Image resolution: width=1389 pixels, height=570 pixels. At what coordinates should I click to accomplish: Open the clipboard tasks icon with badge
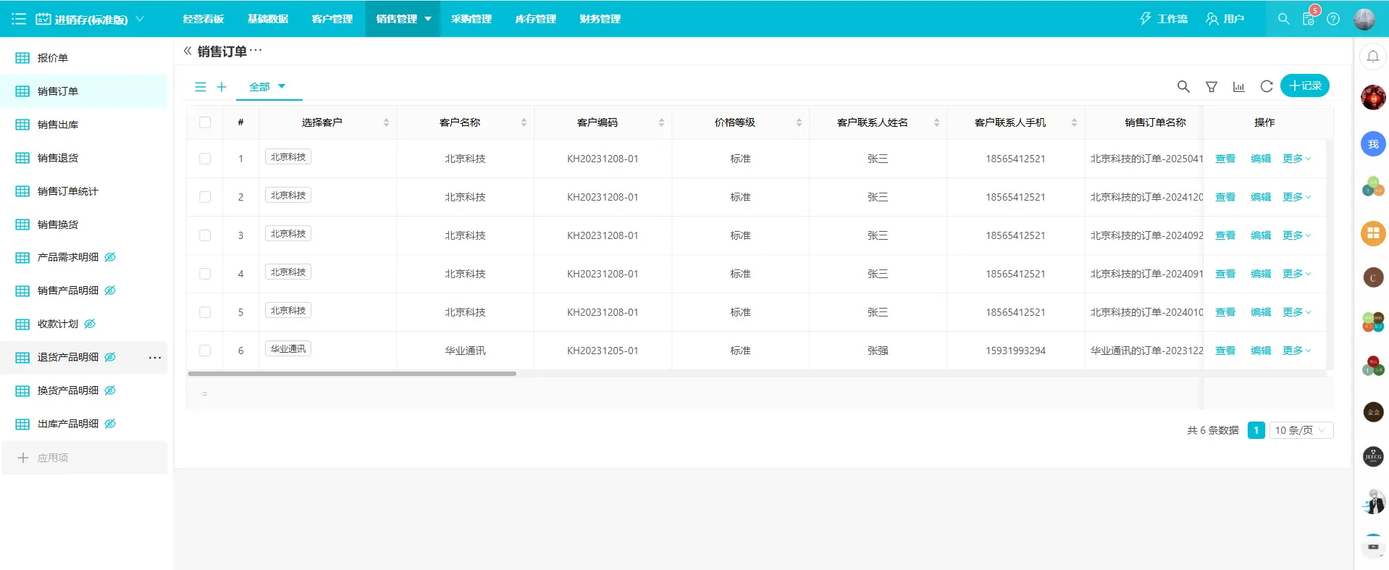coord(1309,18)
